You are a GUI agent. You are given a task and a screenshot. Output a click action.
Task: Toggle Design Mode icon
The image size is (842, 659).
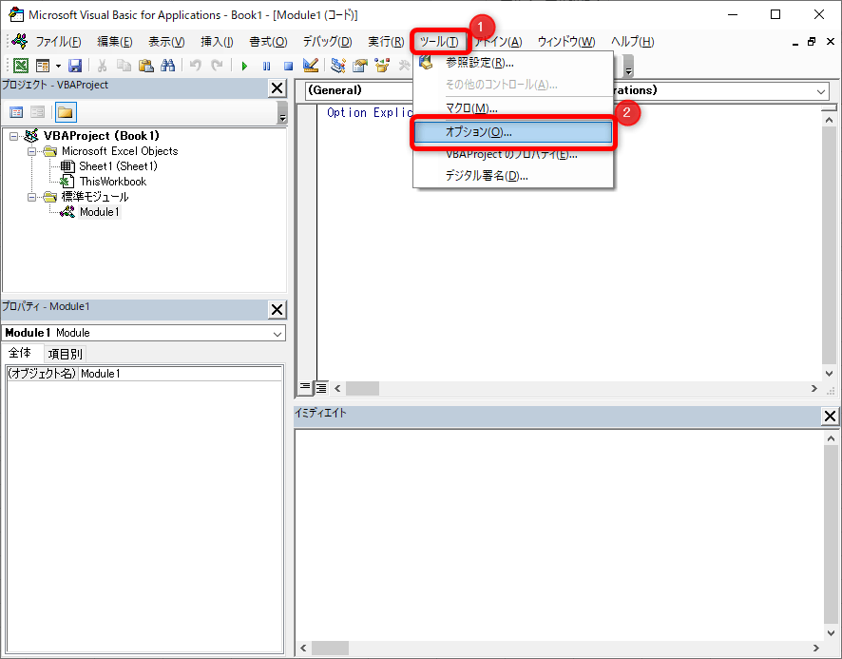click(311, 66)
